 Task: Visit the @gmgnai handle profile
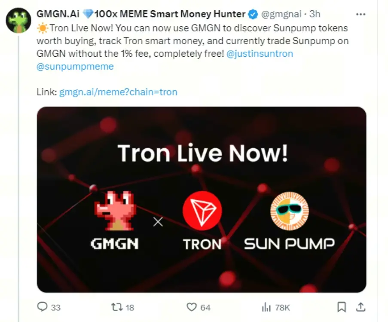(279, 14)
